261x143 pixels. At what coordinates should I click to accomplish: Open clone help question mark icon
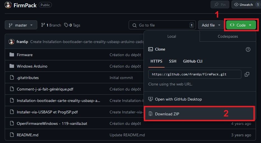click(248, 49)
